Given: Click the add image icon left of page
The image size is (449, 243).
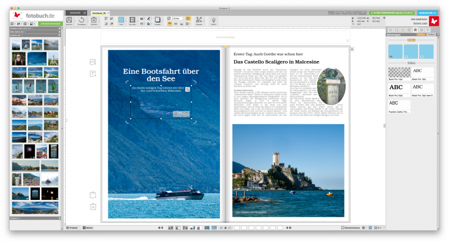Looking at the screenshot, I should [93, 62].
